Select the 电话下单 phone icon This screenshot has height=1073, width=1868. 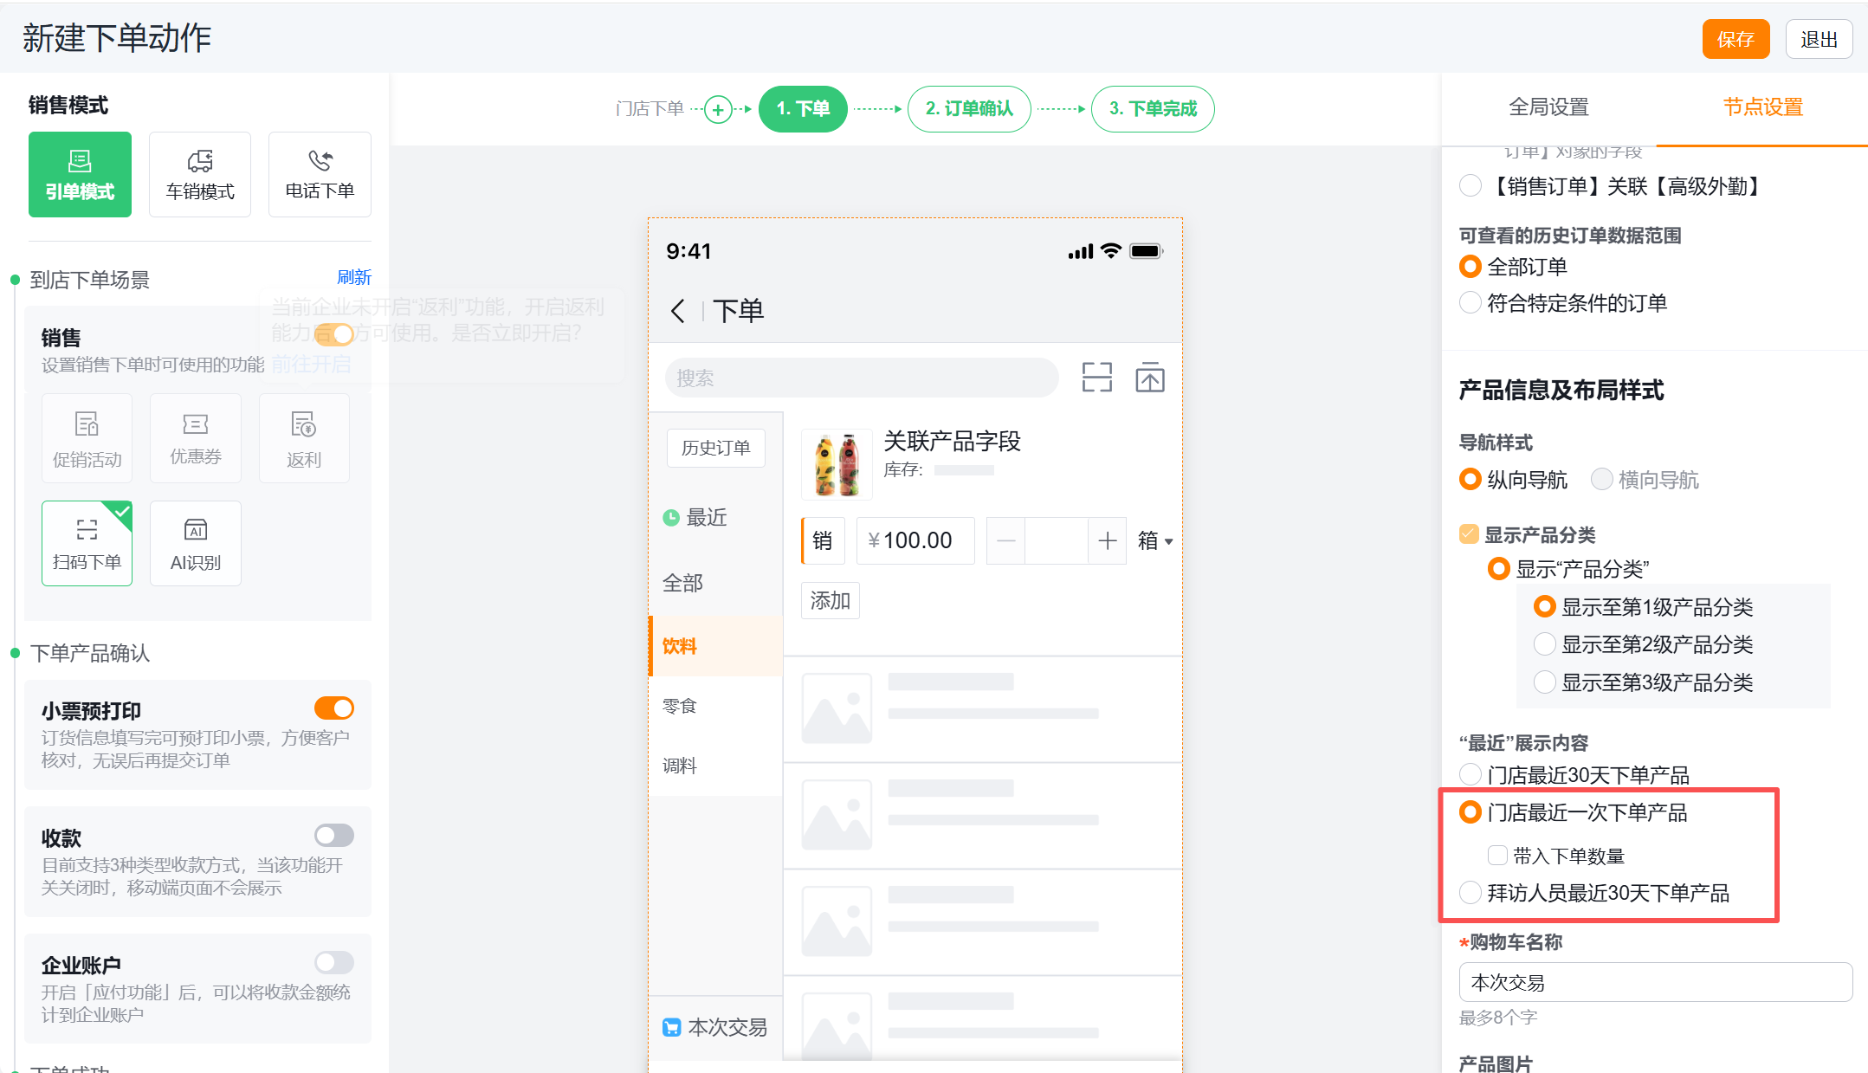click(320, 161)
